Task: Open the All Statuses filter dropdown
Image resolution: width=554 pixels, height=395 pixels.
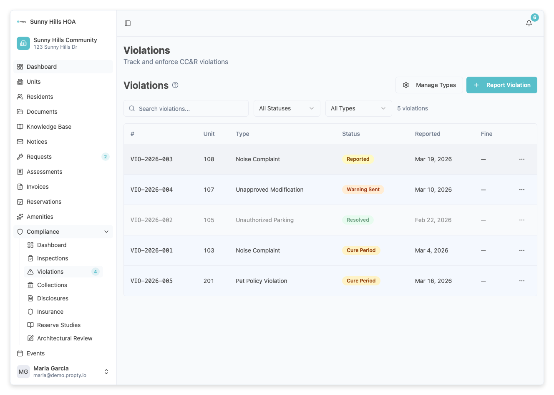Action: coord(287,108)
